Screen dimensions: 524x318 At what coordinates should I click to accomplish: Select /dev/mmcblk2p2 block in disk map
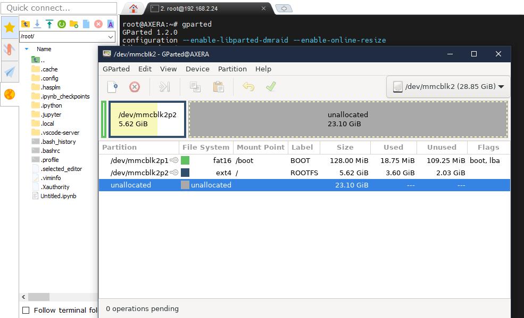pos(147,119)
